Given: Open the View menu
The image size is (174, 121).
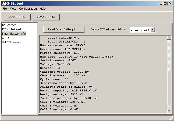Looking at the screenshot, I should point(13,9).
